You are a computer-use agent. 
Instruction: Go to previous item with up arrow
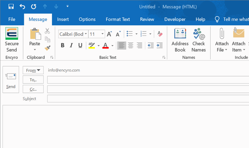[45, 7]
